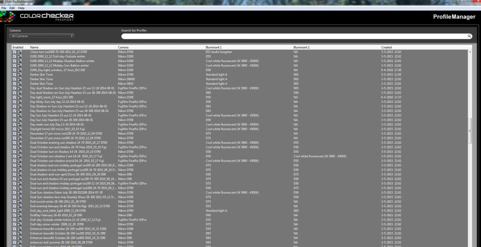The width and height of the screenshot is (481, 247).
Task: Uncheck Enabled for Day Misty-Sun July day profile
Action: point(14,102)
